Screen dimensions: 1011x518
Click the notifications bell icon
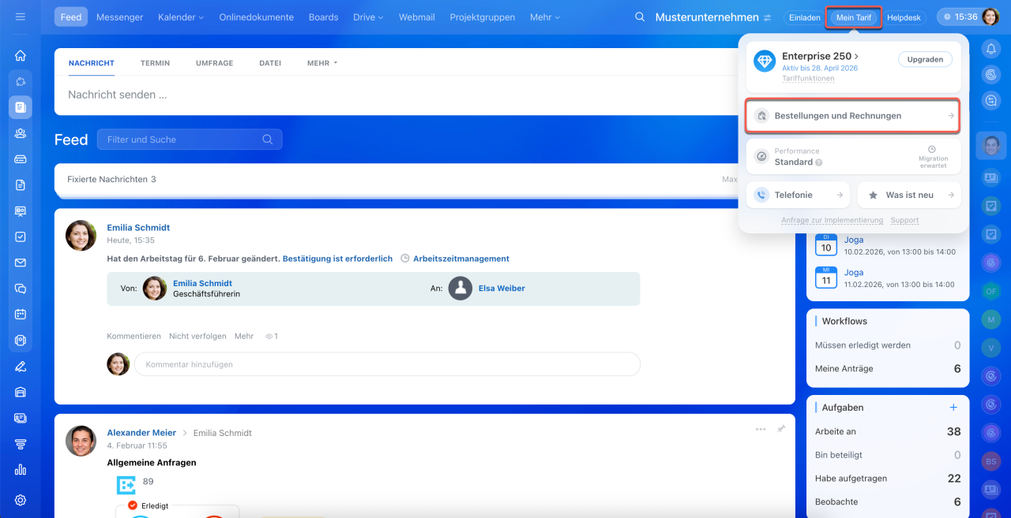(990, 49)
